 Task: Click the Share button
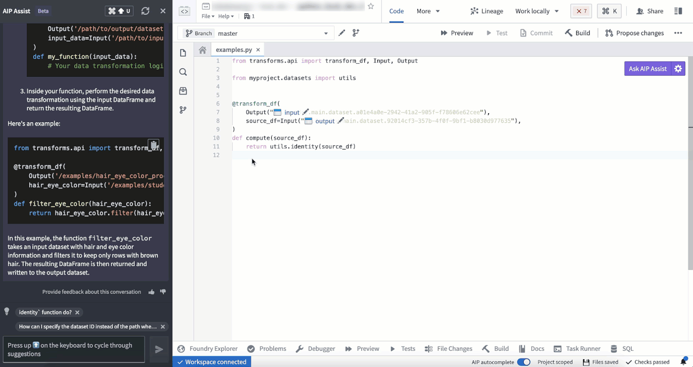[x=649, y=11]
